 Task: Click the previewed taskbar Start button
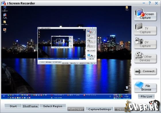4,96
